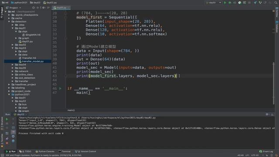The image size is (279, 157).
Task: Open the Version Control tab
Action: 85,151
